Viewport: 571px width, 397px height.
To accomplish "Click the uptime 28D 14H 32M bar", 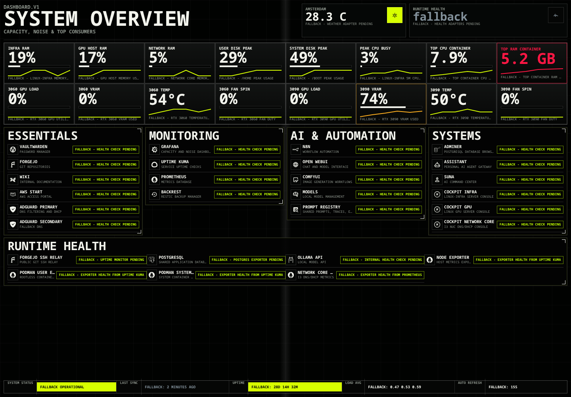I will (295, 387).
